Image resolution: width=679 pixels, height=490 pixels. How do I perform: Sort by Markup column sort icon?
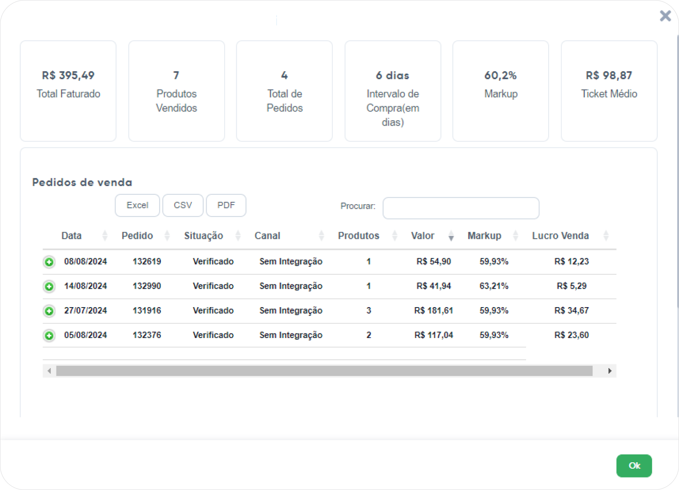(x=515, y=236)
